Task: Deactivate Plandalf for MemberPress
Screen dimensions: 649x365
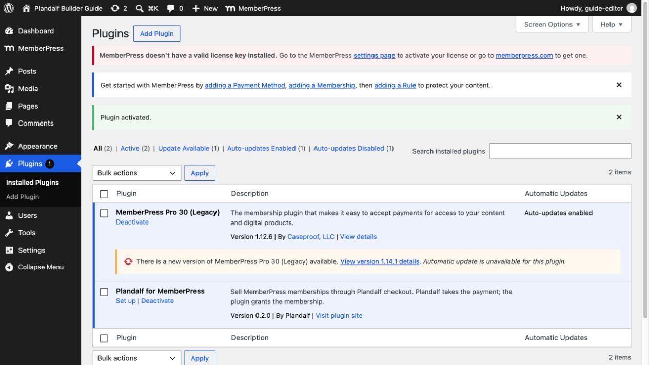Action: (158, 301)
